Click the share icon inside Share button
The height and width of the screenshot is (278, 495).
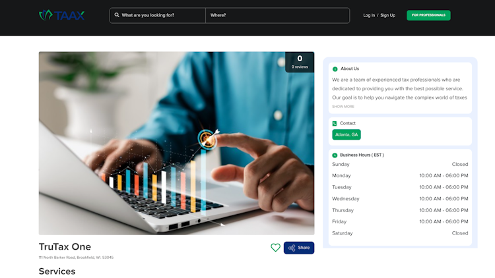[292, 248]
